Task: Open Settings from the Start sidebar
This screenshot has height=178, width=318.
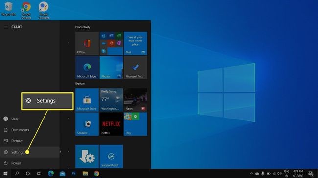Action: pyautogui.click(x=30, y=152)
